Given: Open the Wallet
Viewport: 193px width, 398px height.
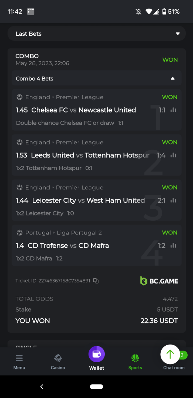Looking at the screenshot, I should click(96, 359).
